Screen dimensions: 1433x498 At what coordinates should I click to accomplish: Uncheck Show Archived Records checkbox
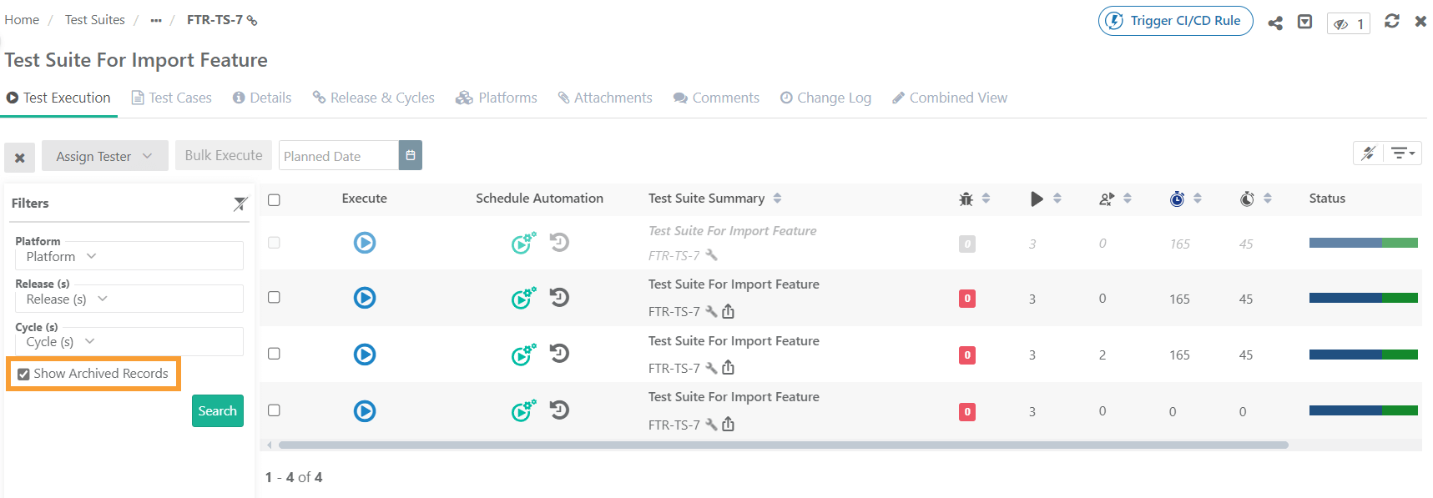(24, 375)
